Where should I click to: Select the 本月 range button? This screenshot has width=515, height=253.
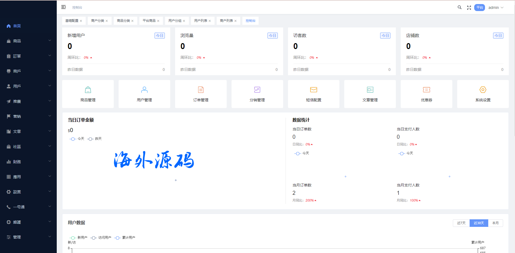point(495,223)
